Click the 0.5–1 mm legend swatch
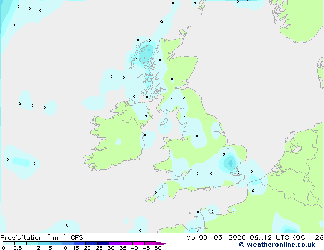 [20, 243]
